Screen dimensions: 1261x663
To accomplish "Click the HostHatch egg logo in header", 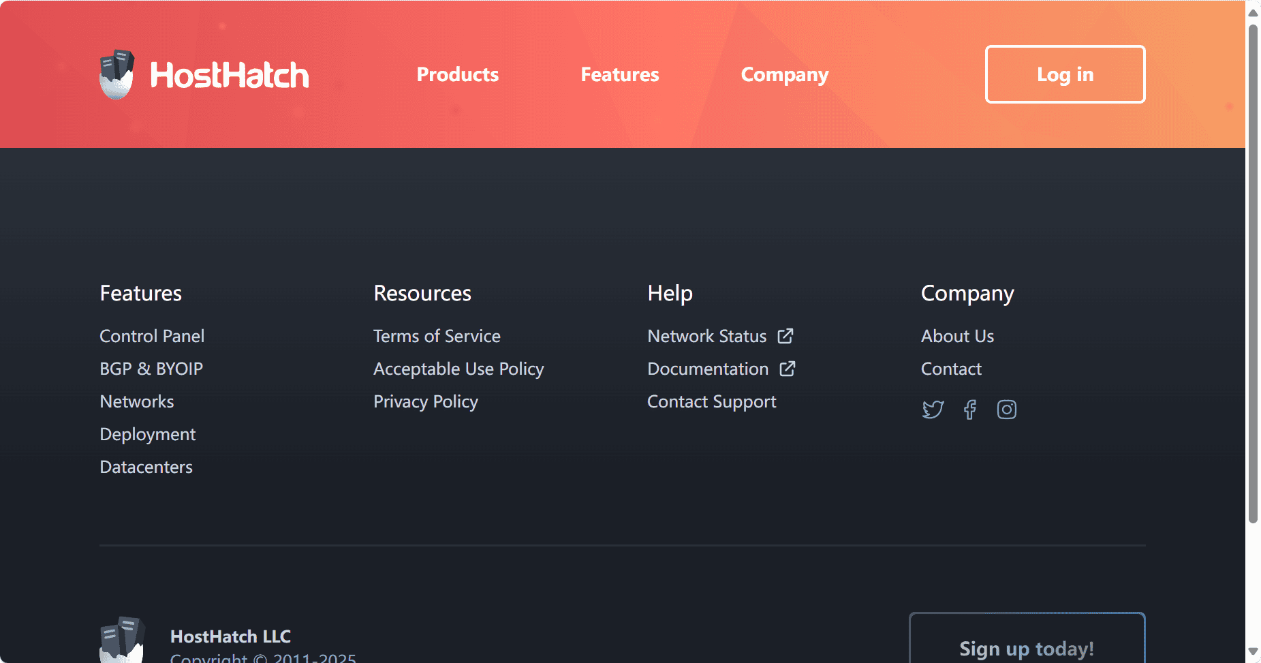I will point(116,74).
